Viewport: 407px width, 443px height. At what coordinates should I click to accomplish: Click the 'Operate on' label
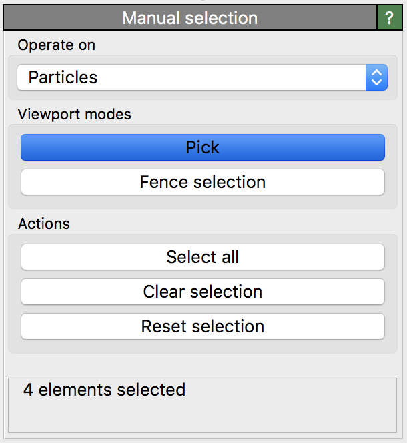[57, 45]
